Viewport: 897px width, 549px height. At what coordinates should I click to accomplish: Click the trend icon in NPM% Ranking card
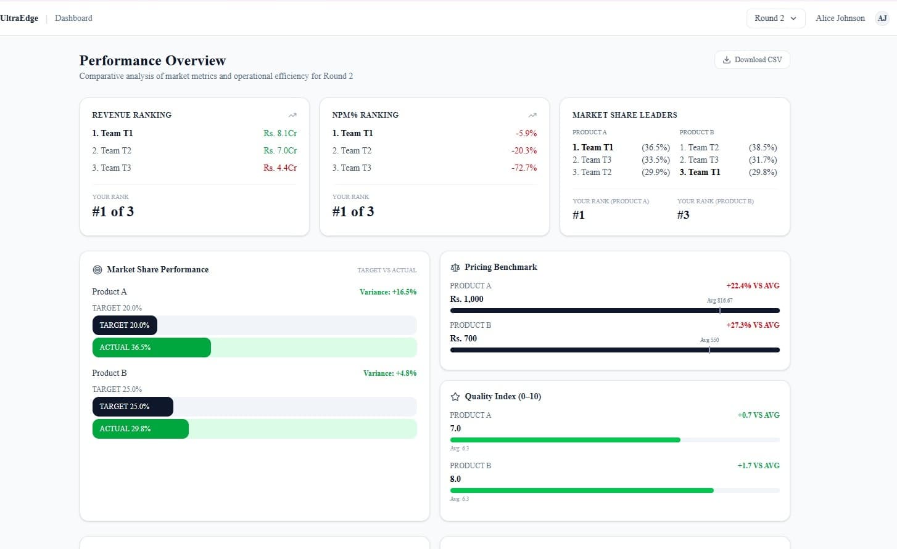tap(532, 115)
